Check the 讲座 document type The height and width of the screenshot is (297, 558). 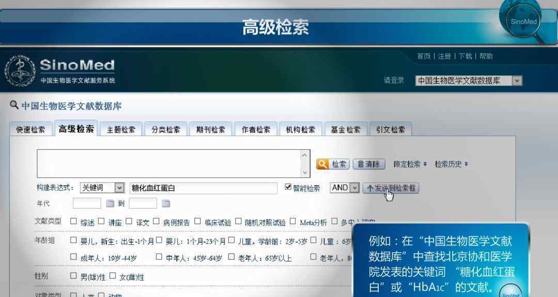(101, 221)
